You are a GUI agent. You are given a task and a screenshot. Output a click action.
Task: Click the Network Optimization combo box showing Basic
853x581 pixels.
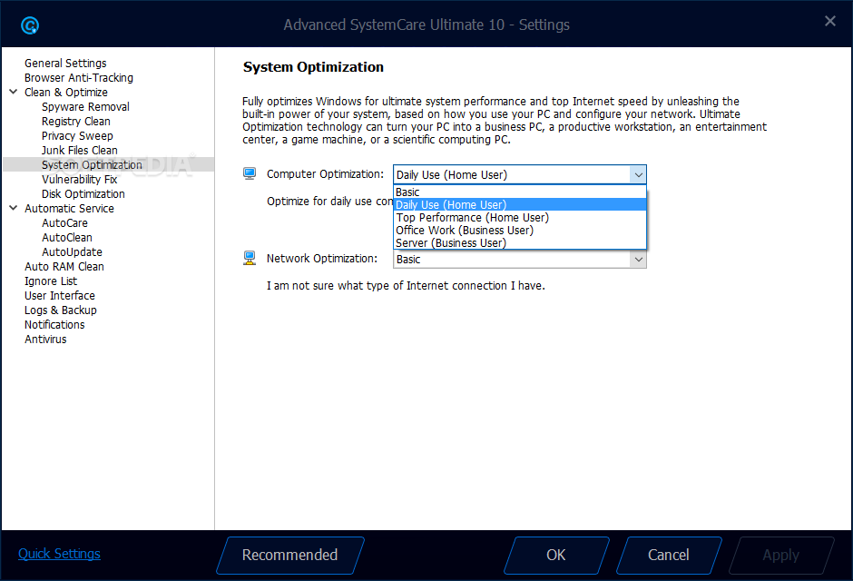pos(520,260)
